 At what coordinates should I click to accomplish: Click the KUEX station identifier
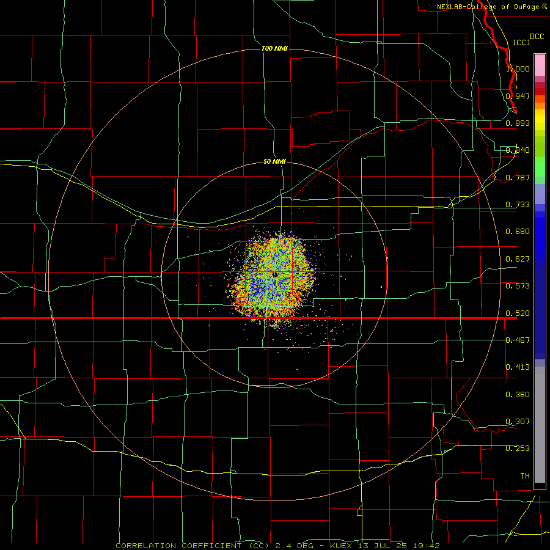coord(342,546)
